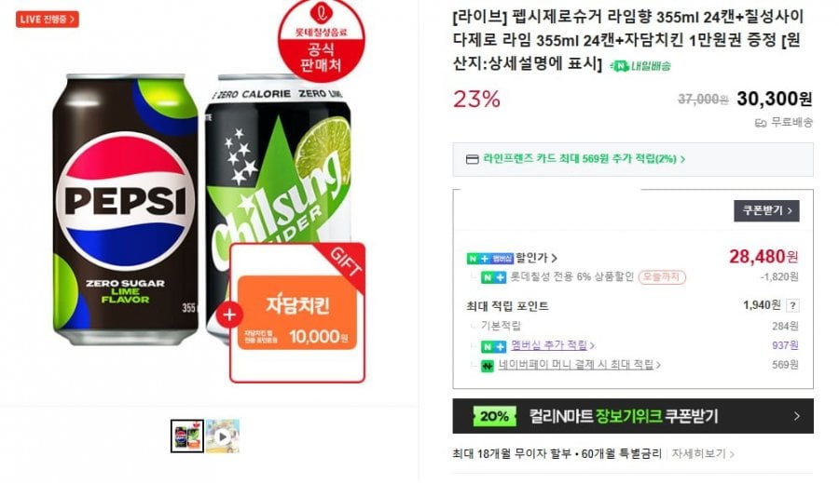Click the 쿠폰받기 coupon button
Image resolution: width=839 pixels, height=483 pixels.
click(766, 210)
